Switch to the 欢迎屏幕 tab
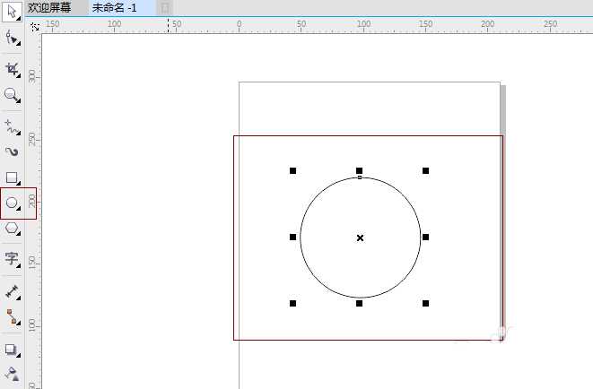The width and height of the screenshot is (593, 389). pyautogui.click(x=49, y=8)
